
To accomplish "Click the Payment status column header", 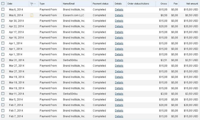I will 100,4.
